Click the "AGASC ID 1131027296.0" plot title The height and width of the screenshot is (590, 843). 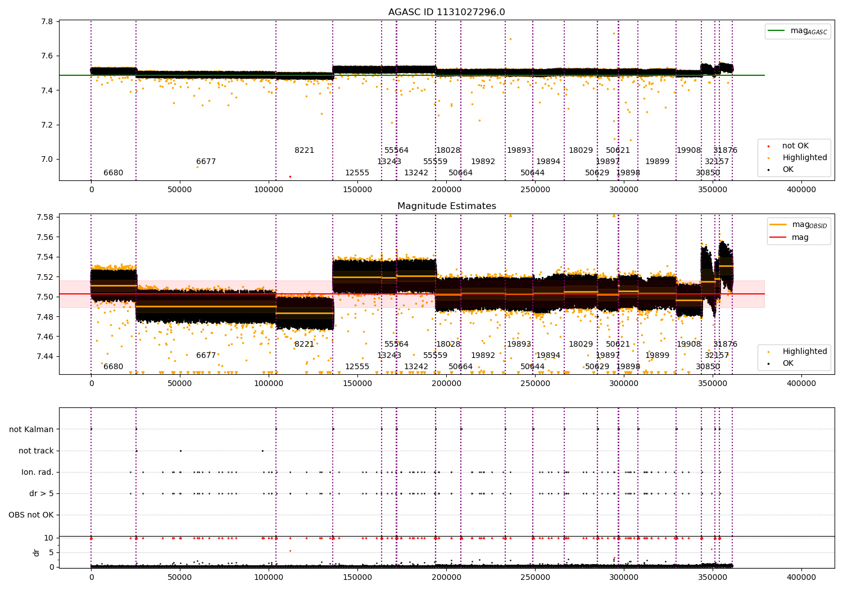click(446, 12)
